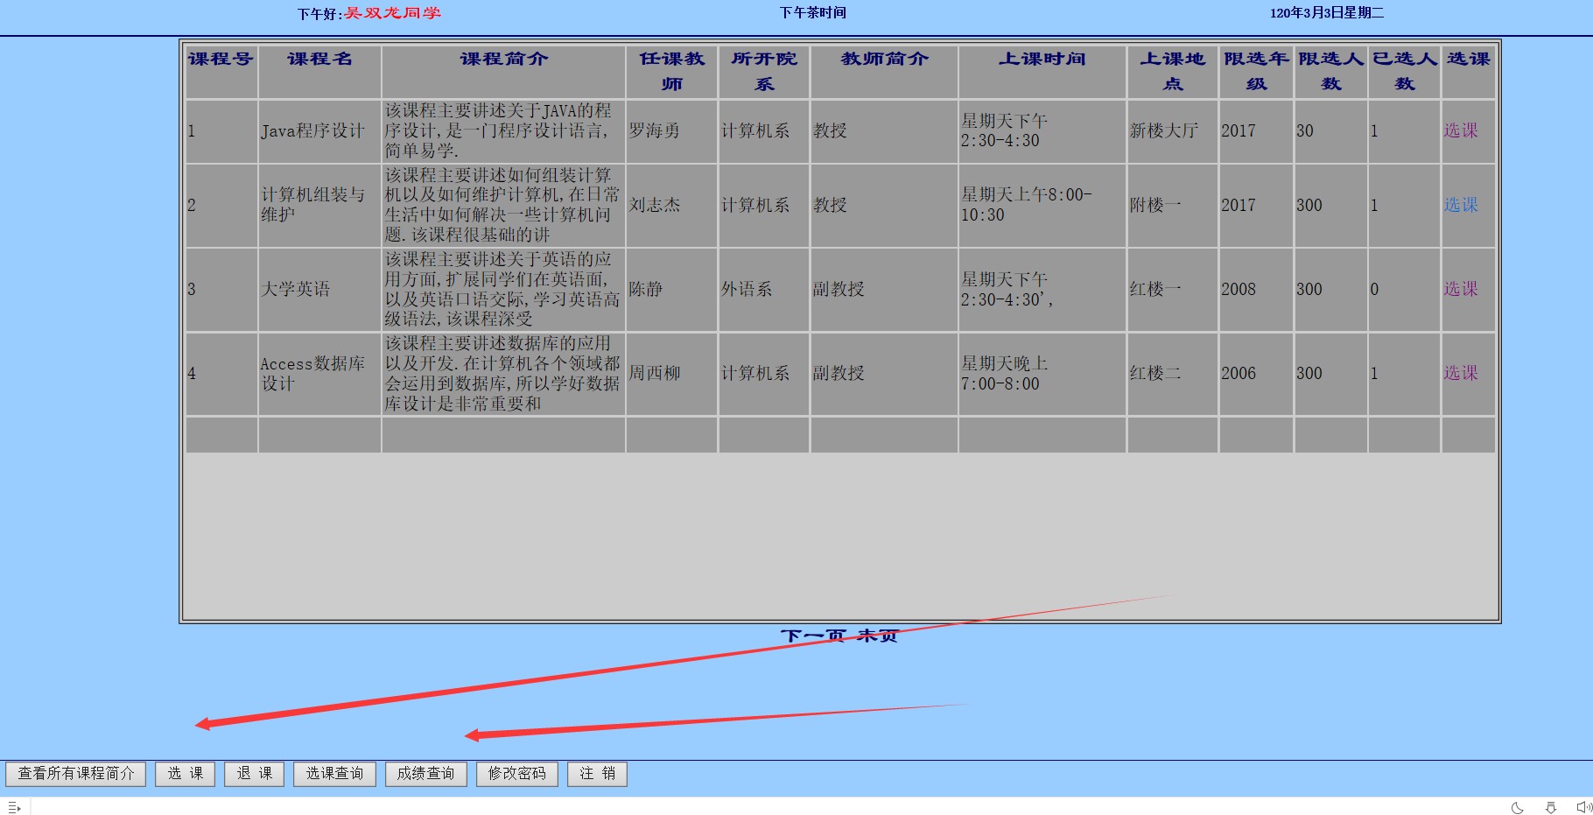The width and height of the screenshot is (1593, 815).
Task: Click course name Java程序设计
Action: [312, 130]
